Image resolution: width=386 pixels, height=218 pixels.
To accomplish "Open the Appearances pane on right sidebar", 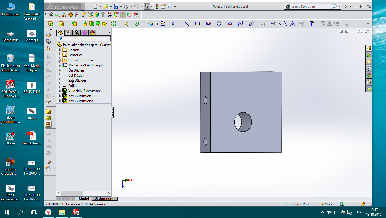I will pyautogui.click(x=369, y=75).
